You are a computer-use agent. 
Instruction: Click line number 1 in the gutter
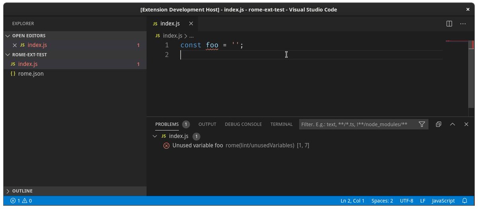point(167,45)
